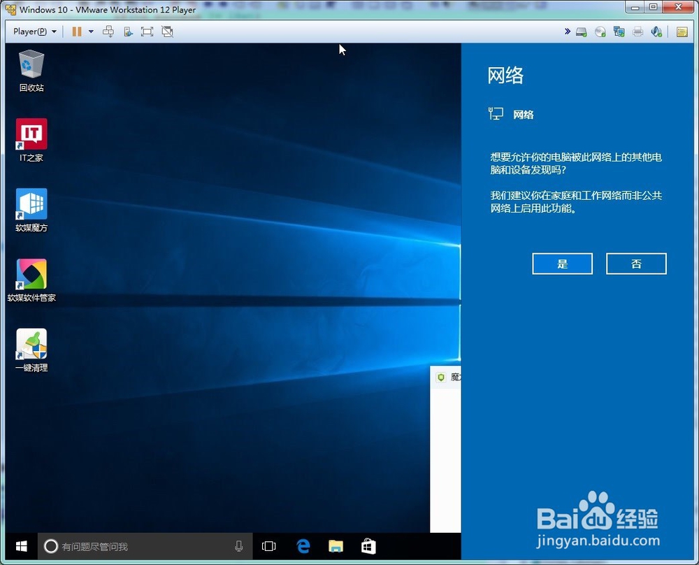Open Task View from taskbar
Screen dimensions: 699x565
pos(269,546)
